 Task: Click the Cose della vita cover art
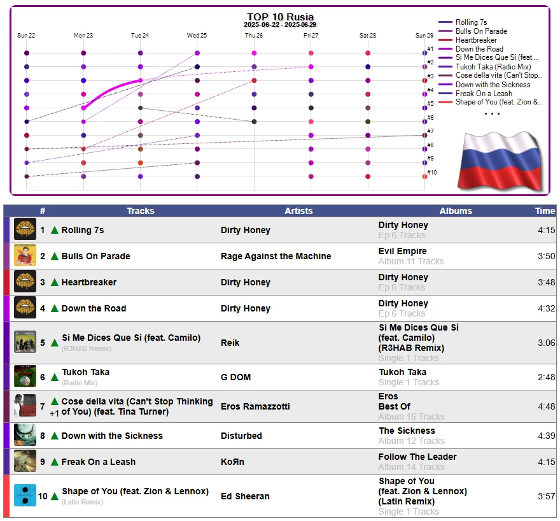25,406
